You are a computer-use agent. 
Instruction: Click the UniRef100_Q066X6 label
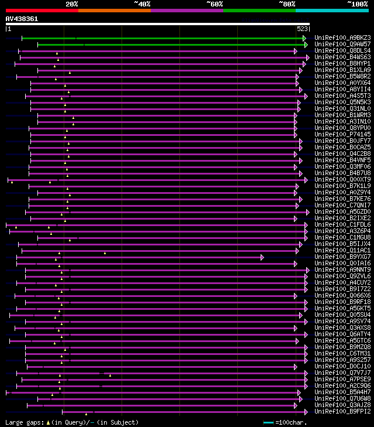tap(342, 295)
